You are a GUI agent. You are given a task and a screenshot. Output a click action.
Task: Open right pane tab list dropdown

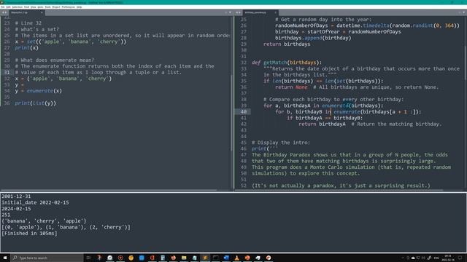click(464, 12)
